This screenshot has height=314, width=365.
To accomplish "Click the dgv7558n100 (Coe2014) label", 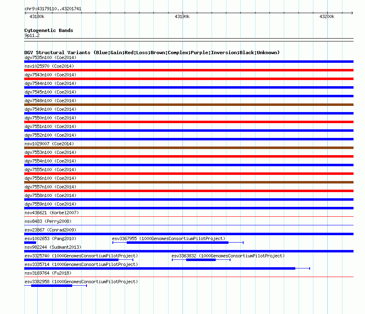I will [x=50, y=195].
